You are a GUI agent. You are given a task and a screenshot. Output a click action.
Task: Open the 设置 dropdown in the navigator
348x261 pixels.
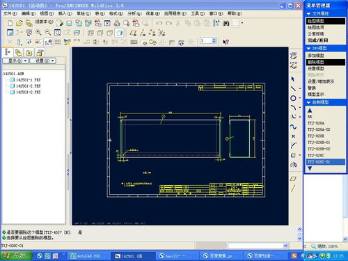tap(43, 61)
